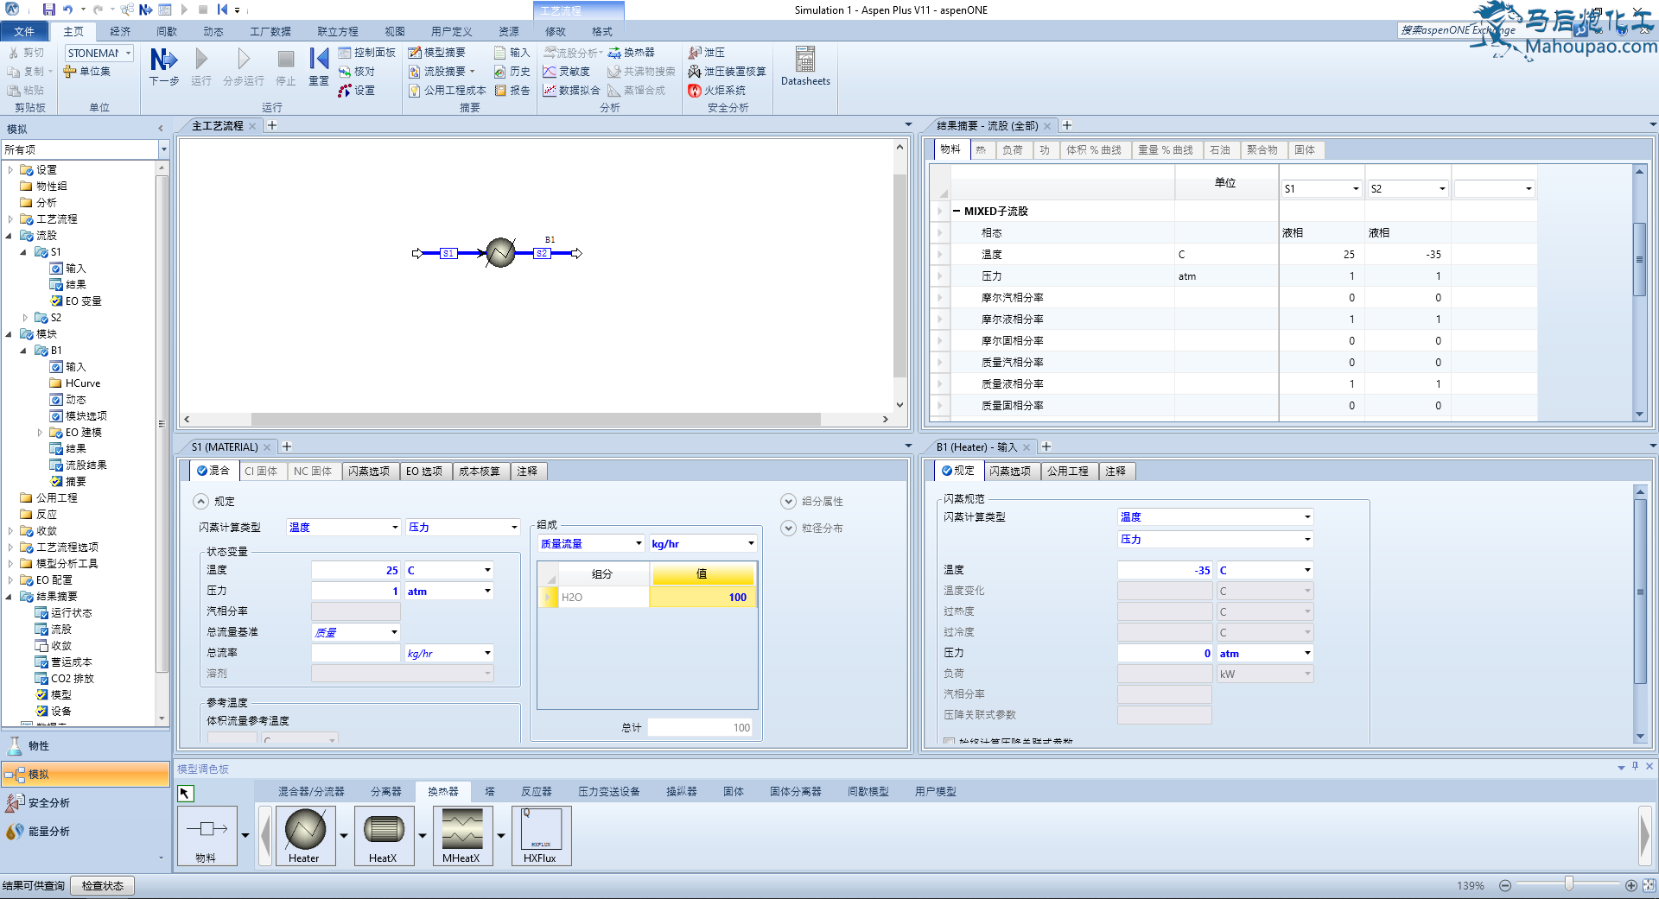Image resolution: width=1659 pixels, height=899 pixels.
Task: Open Heat Exchanger (换热器) analysis
Action: (x=632, y=53)
